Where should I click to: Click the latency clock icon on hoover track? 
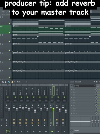coord(45,123)
